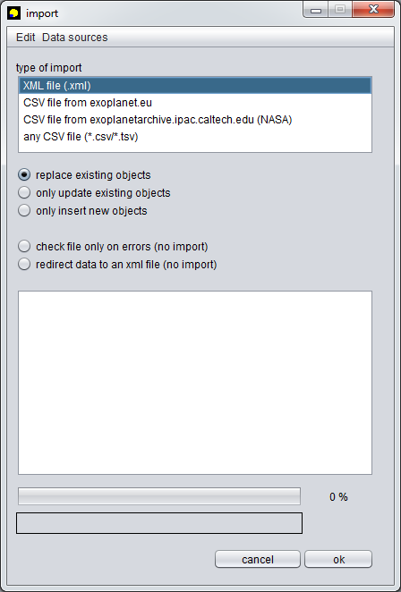
Task: Select any CSV file (*.csv/*.tsv) option
Action: (x=195, y=137)
